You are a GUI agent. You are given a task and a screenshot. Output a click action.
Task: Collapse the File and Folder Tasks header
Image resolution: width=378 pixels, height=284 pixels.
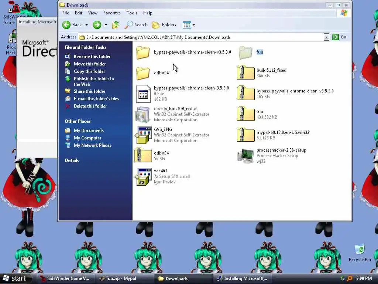click(85, 47)
